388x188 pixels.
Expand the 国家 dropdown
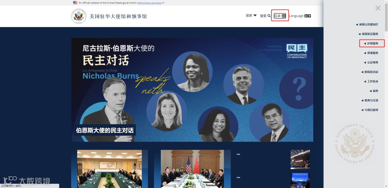coord(251,15)
